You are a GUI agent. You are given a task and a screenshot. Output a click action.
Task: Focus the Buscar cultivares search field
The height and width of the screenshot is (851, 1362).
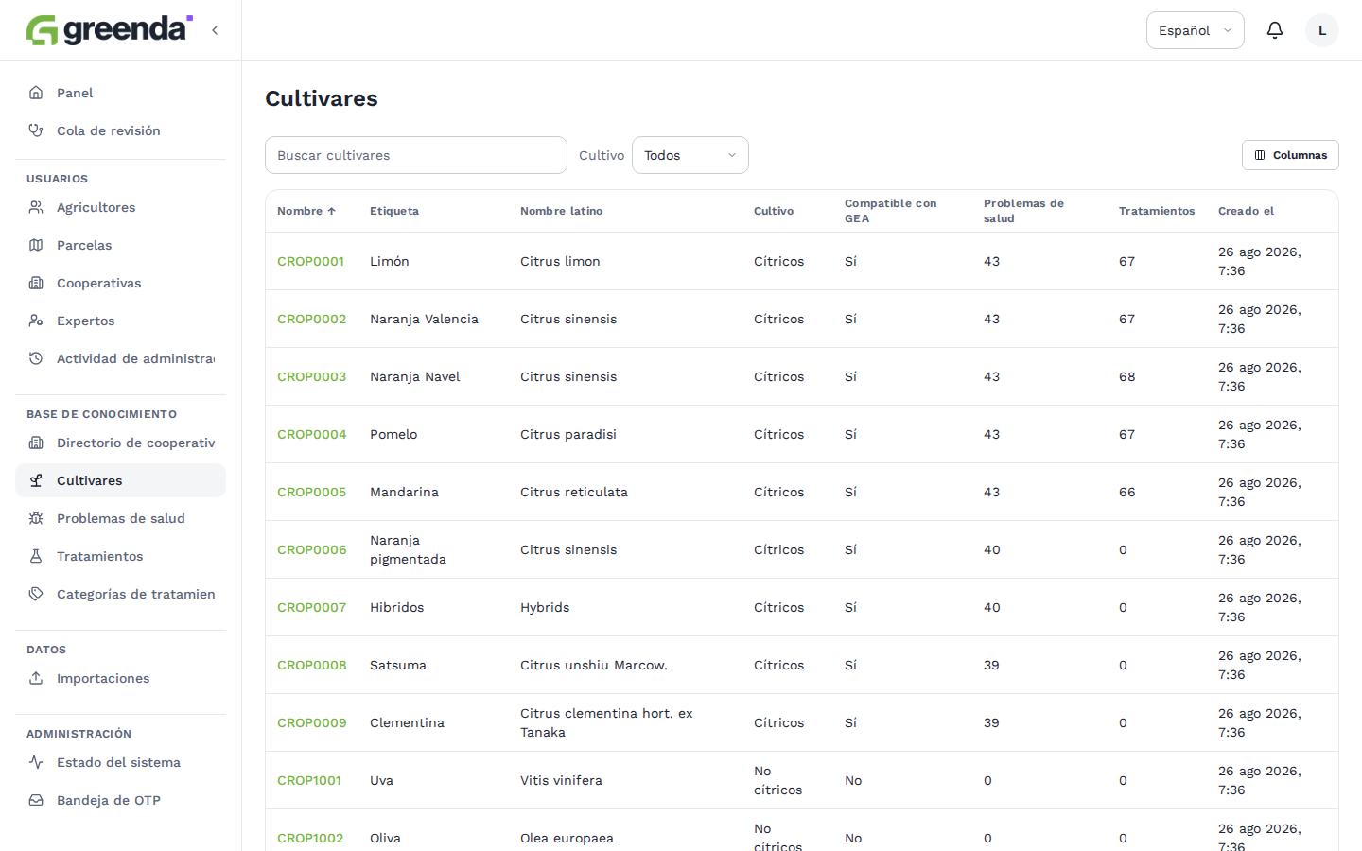pyautogui.click(x=416, y=155)
